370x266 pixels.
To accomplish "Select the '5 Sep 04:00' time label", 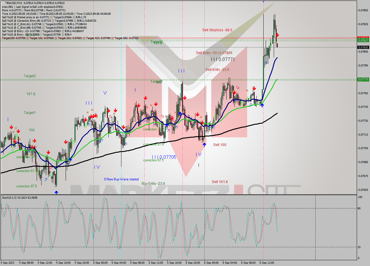I will [x=119, y=263].
